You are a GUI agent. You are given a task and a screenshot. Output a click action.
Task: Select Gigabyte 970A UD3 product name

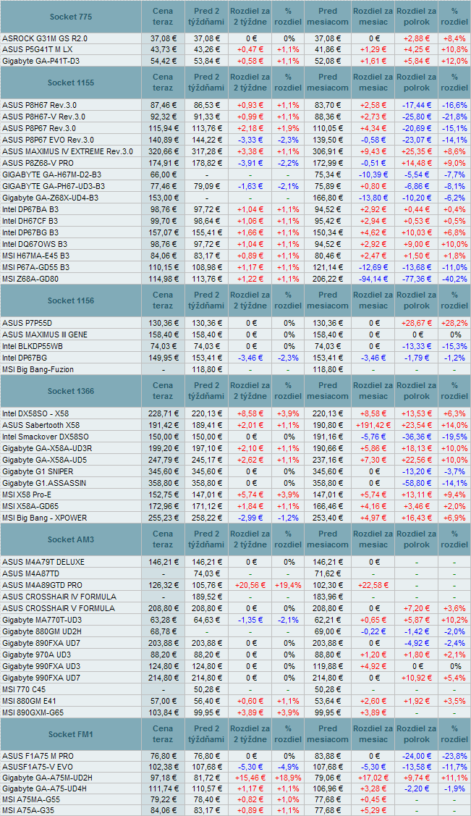pos(36,654)
